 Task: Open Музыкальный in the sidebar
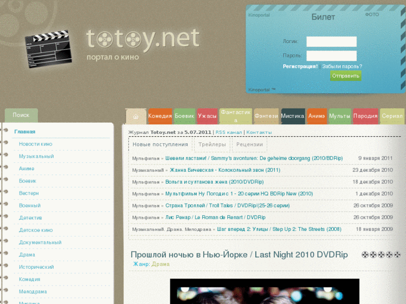(x=36, y=157)
